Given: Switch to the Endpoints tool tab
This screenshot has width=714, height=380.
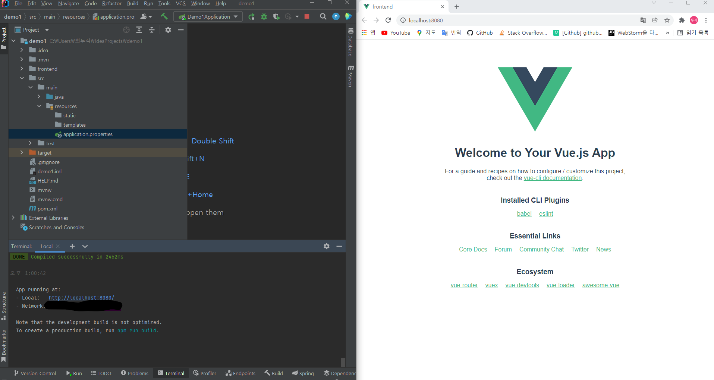Looking at the screenshot, I should [x=240, y=373].
